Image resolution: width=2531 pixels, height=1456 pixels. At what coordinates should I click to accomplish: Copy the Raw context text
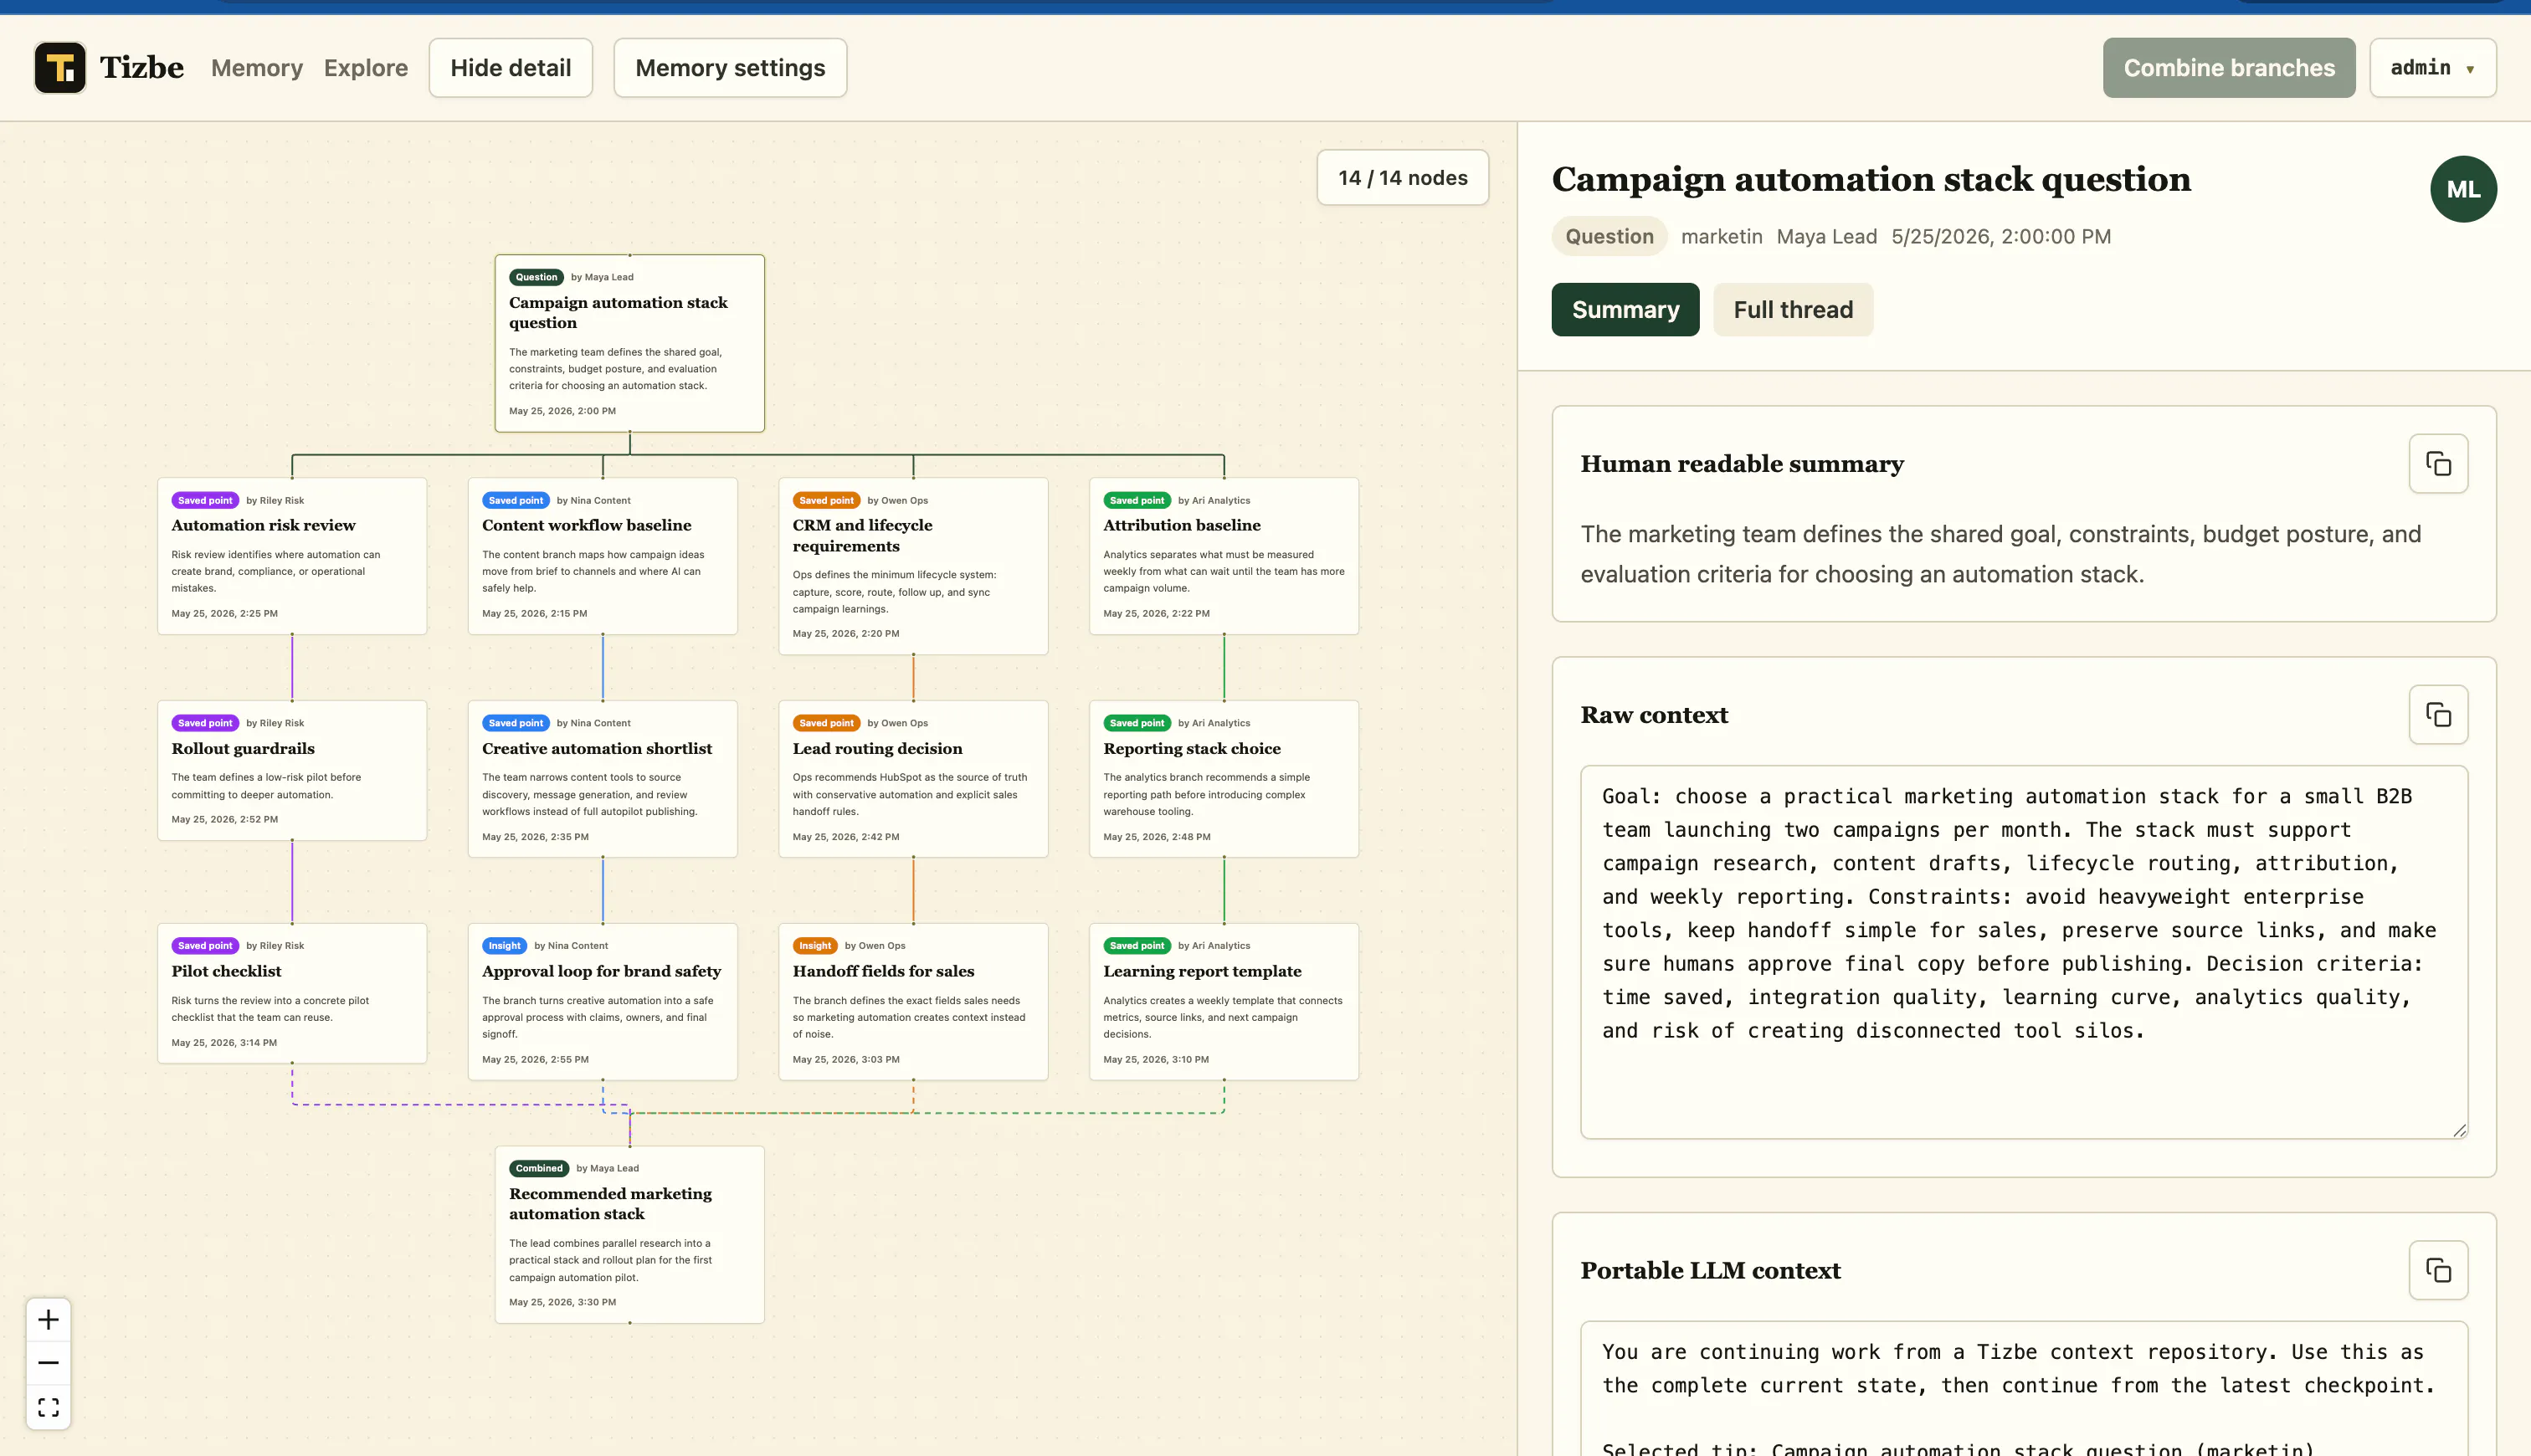tap(2438, 715)
